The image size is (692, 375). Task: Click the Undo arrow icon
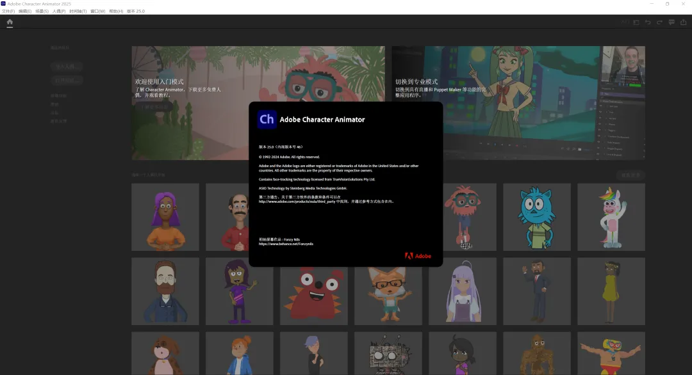pyautogui.click(x=648, y=22)
